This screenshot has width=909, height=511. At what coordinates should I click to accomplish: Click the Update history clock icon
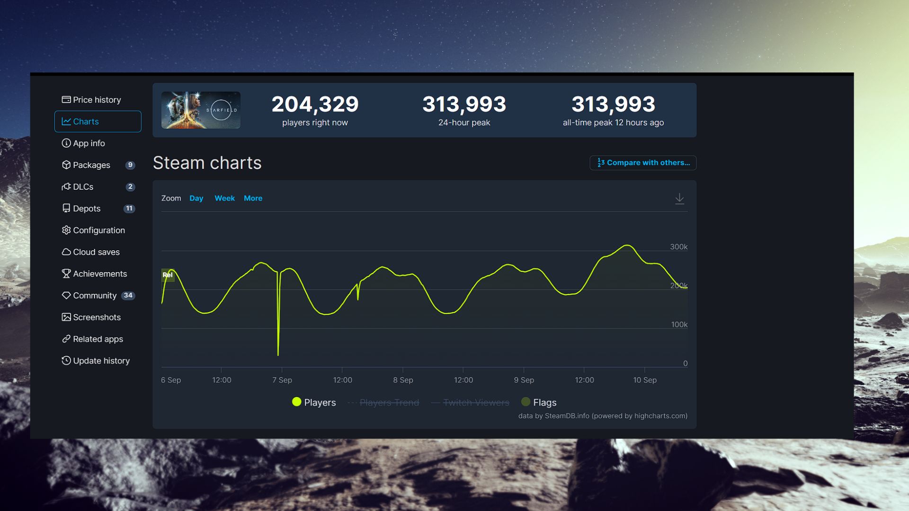(x=66, y=361)
